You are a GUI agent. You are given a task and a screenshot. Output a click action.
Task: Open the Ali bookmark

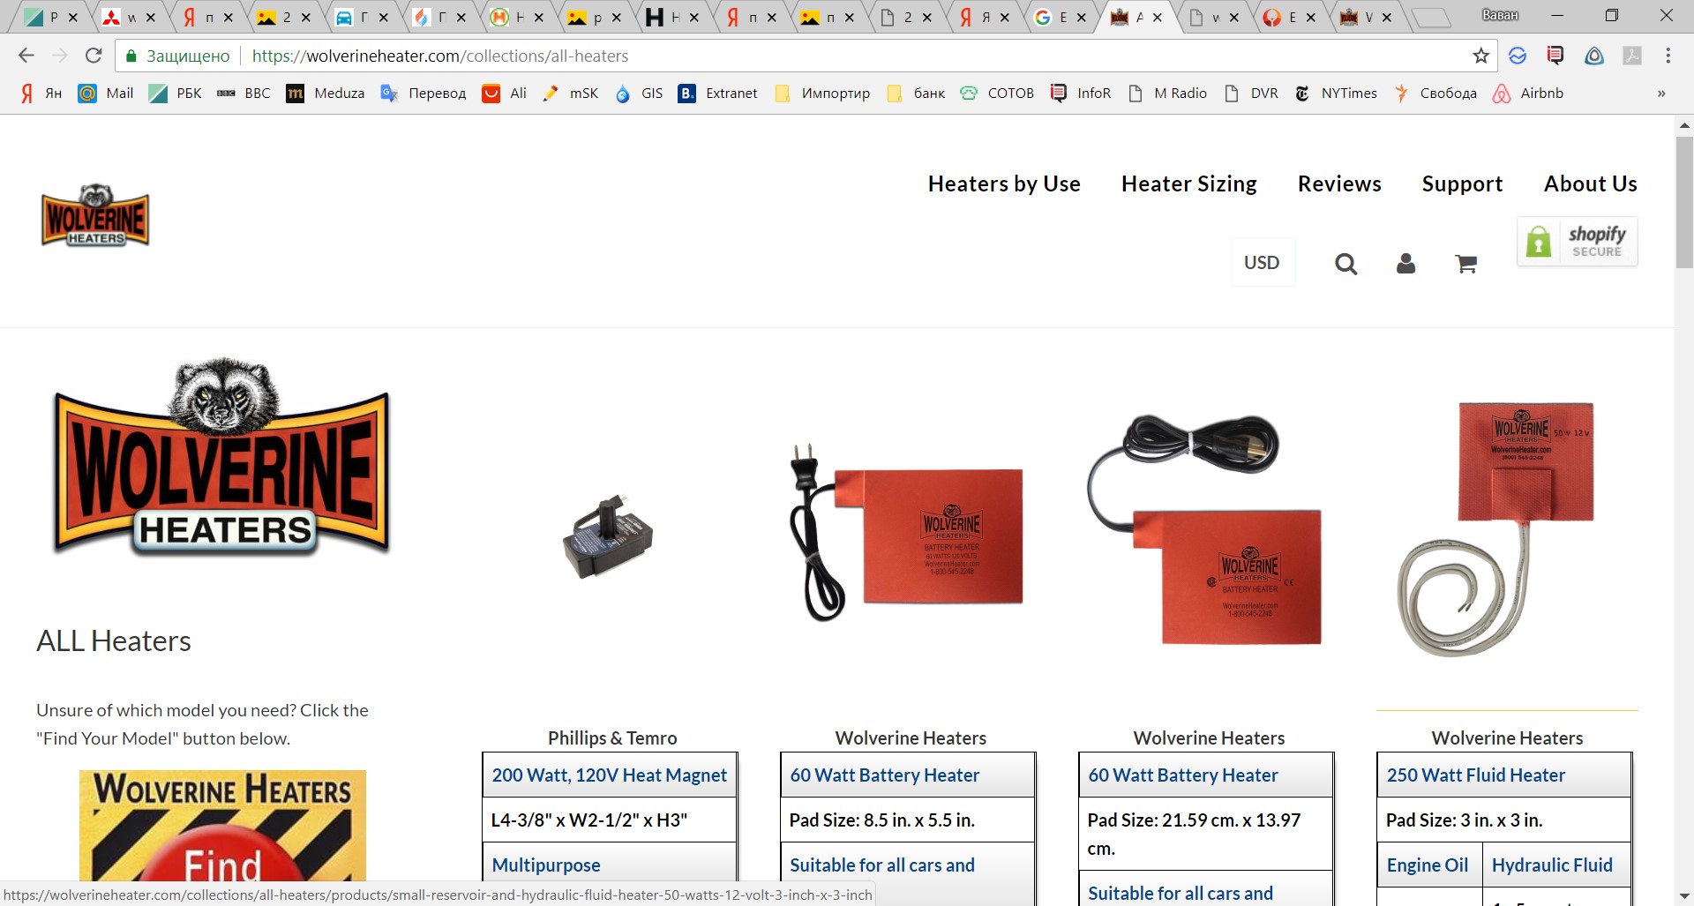(x=505, y=93)
